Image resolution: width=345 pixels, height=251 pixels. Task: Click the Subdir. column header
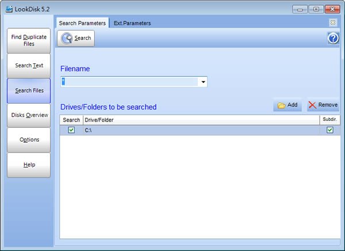point(329,120)
